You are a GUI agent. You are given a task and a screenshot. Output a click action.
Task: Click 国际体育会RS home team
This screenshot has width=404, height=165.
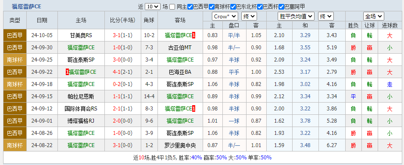click(x=81, y=109)
